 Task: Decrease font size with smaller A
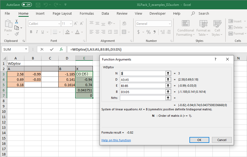pyautogui.click(x=82, y=23)
